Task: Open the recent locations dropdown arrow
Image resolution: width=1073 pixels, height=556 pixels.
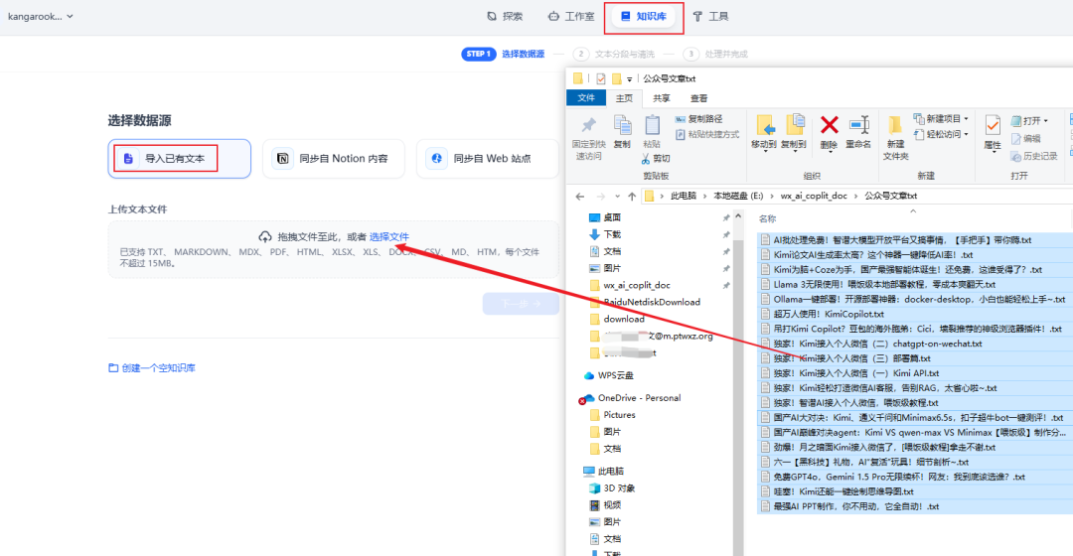Action: click(x=617, y=197)
